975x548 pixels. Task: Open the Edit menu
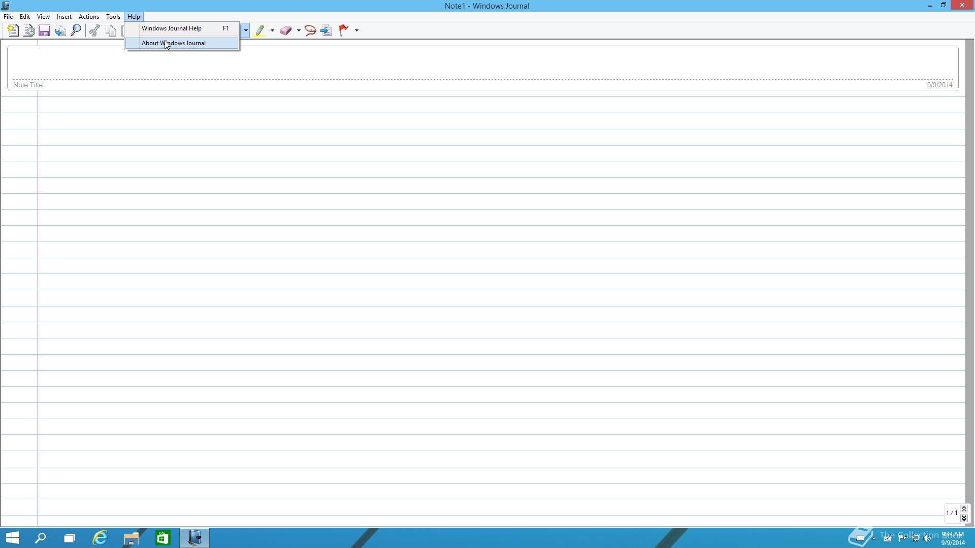[24, 17]
